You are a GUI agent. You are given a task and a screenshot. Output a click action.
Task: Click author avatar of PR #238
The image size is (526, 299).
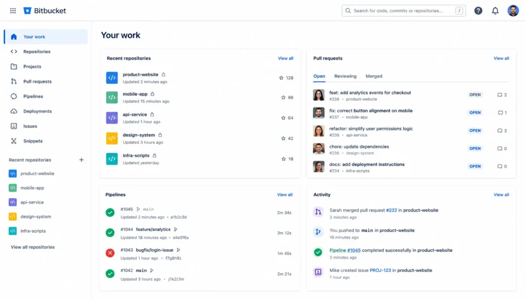coord(318,95)
